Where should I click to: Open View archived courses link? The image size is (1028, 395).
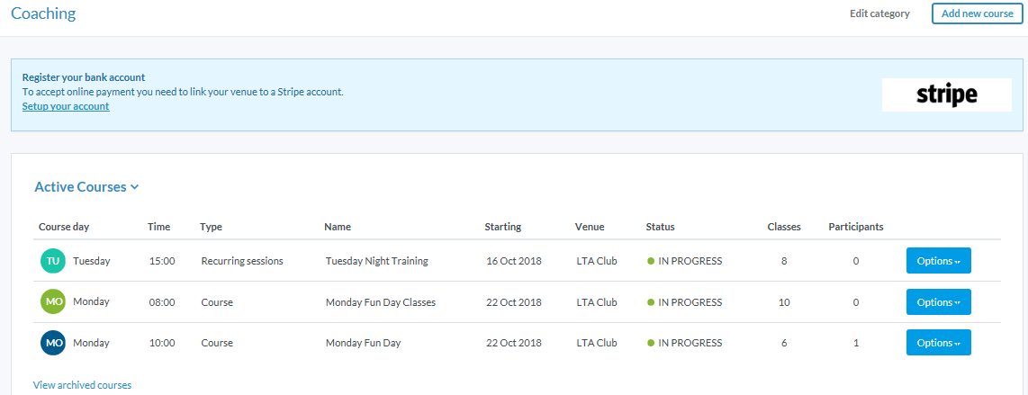[x=82, y=385]
